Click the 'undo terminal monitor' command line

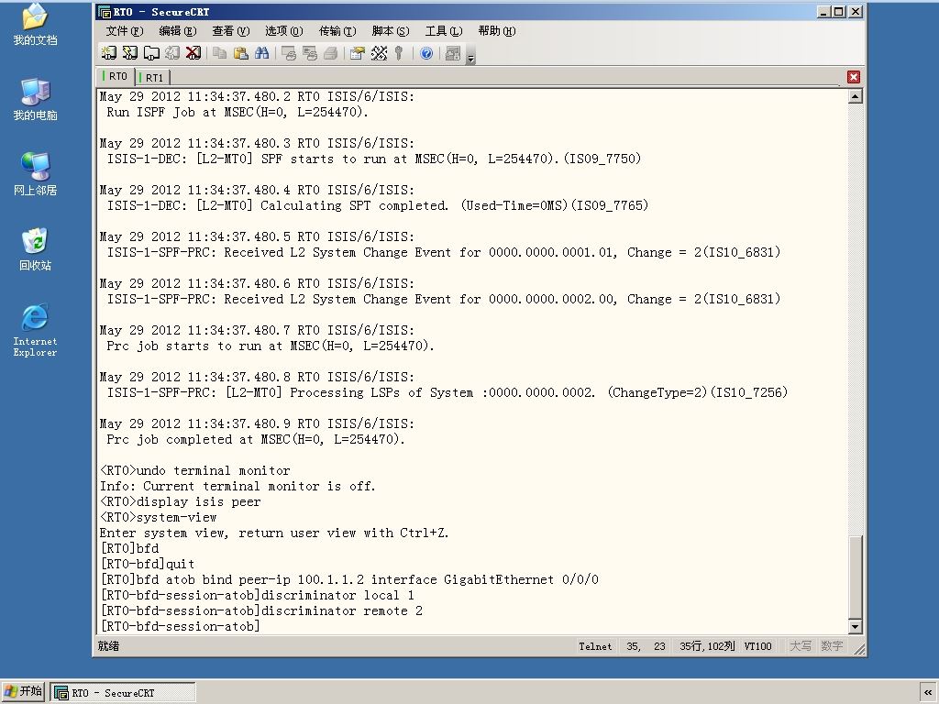195,470
